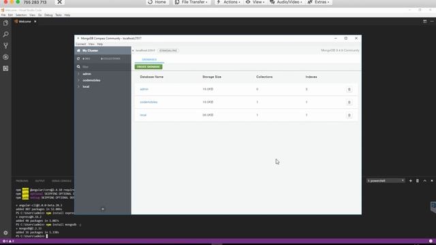Open VS Code Debug menu
The height and width of the screenshot is (245, 436).
click(x=48, y=15)
